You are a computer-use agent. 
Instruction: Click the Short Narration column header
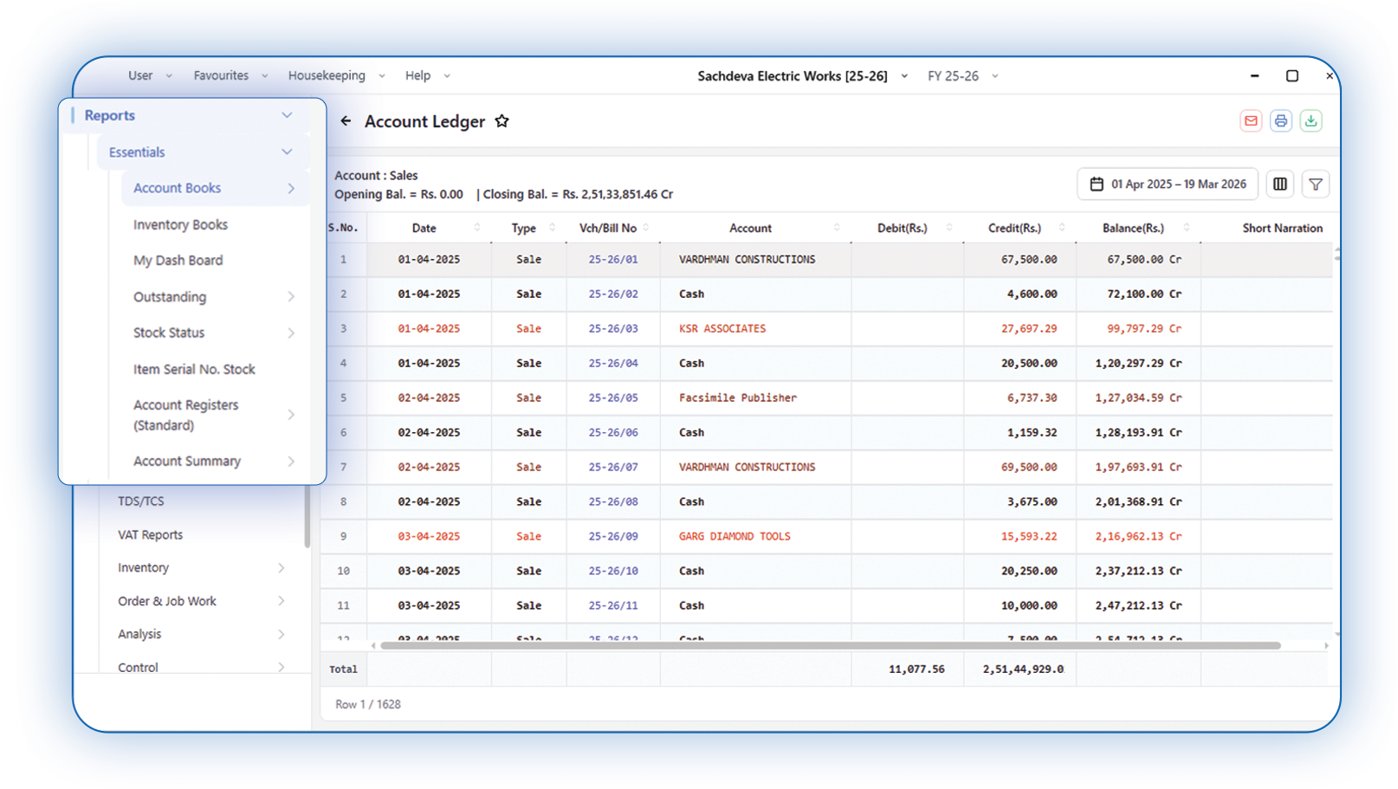(1282, 228)
